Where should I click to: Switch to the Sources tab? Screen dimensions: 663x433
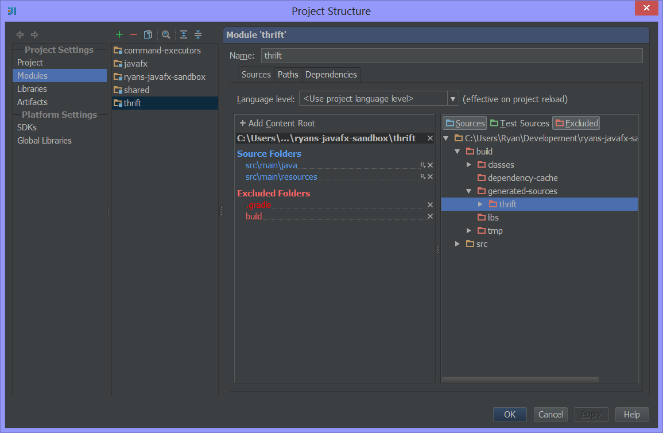point(256,75)
